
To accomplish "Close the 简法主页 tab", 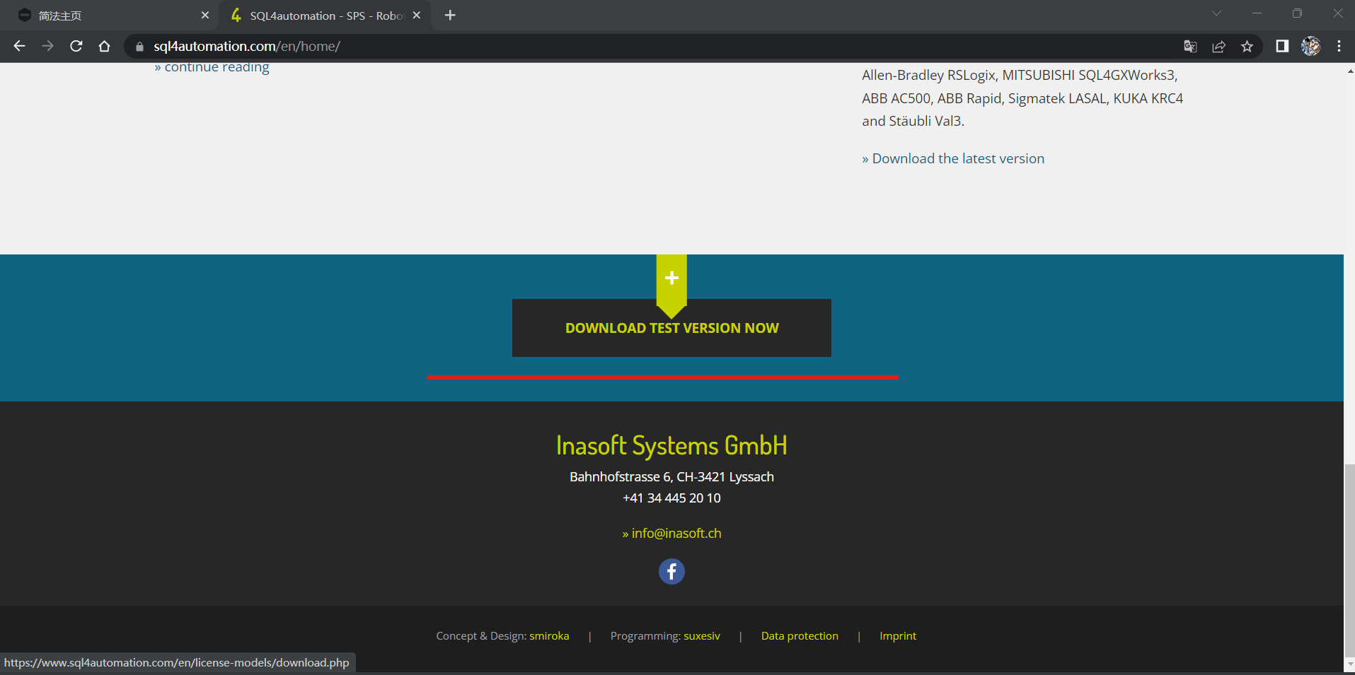I will coord(205,15).
